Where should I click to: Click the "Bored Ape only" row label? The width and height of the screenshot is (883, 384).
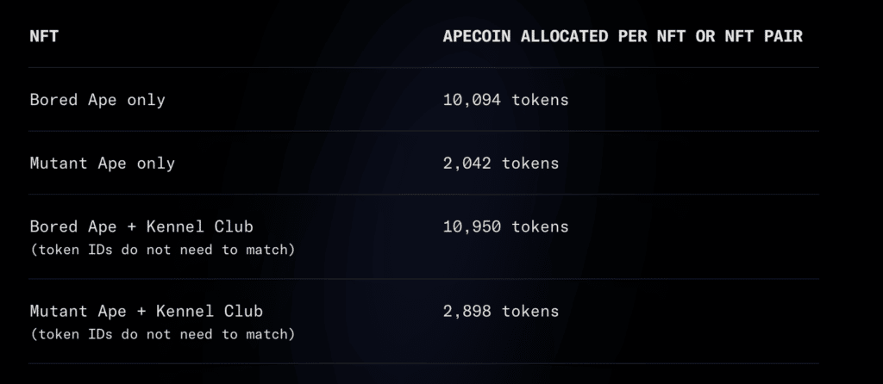(x=97, y=100)
